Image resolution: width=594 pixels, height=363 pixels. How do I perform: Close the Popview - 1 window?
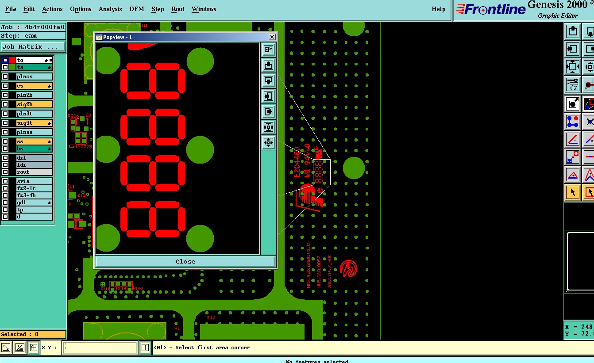[272, 37]
